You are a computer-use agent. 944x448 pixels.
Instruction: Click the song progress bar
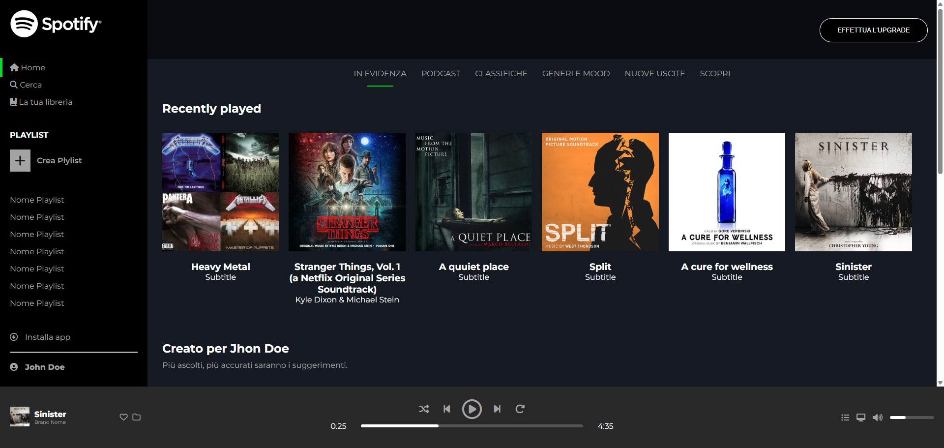472,426
